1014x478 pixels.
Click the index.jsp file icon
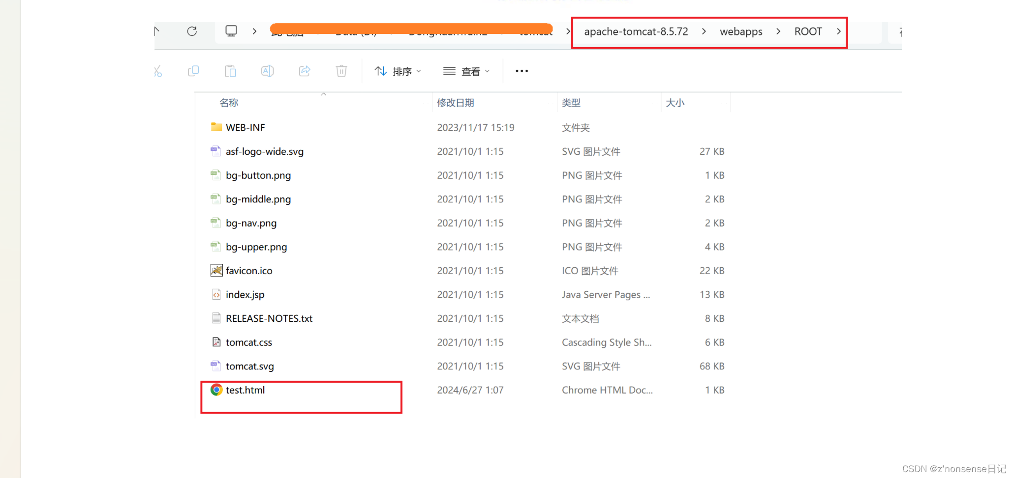tap(216, 294)
